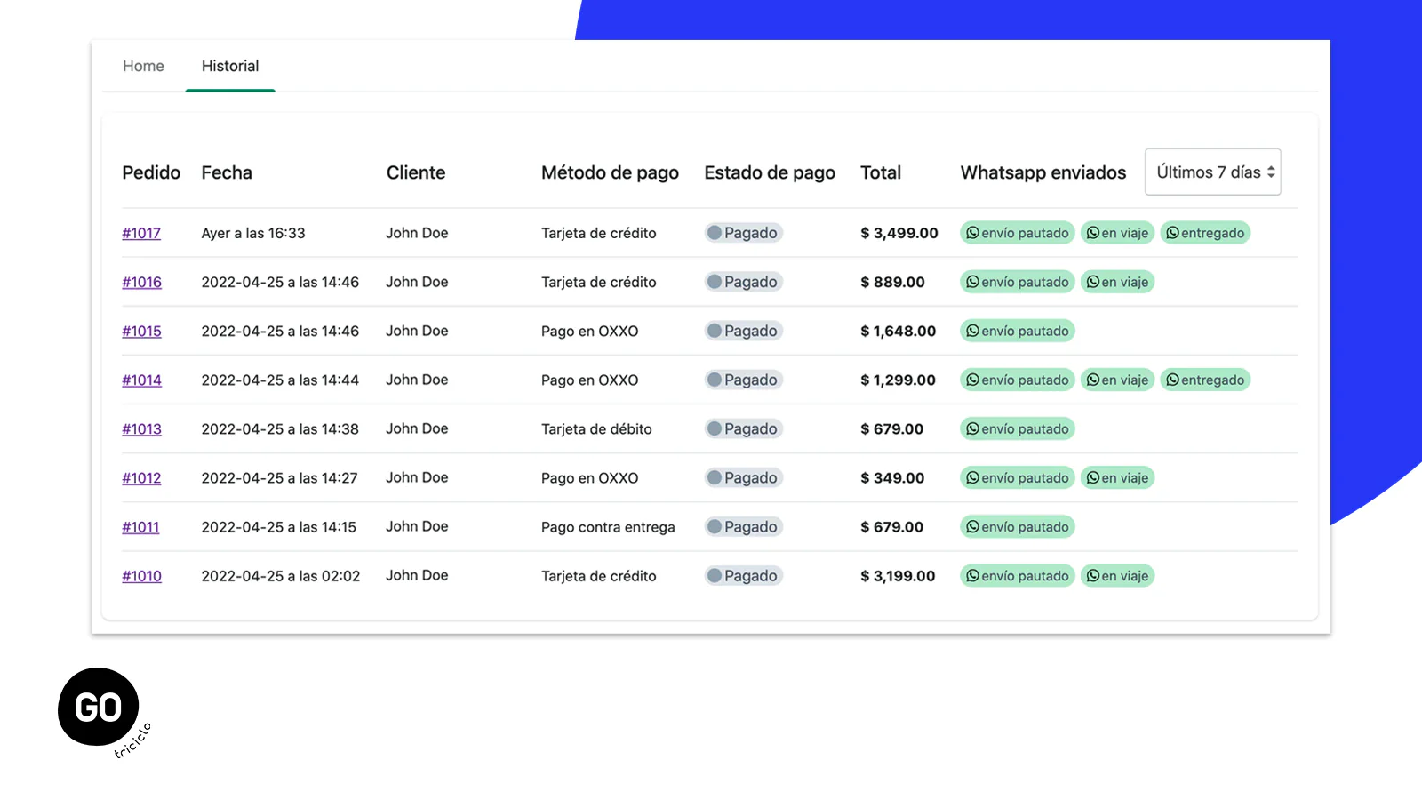
Task: Click WhatsApp 'envío pautado' badge for order #1013
Action: [x=1018, y=428]
